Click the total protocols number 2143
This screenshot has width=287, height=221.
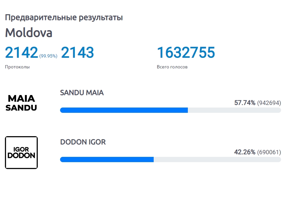[77, 53]
